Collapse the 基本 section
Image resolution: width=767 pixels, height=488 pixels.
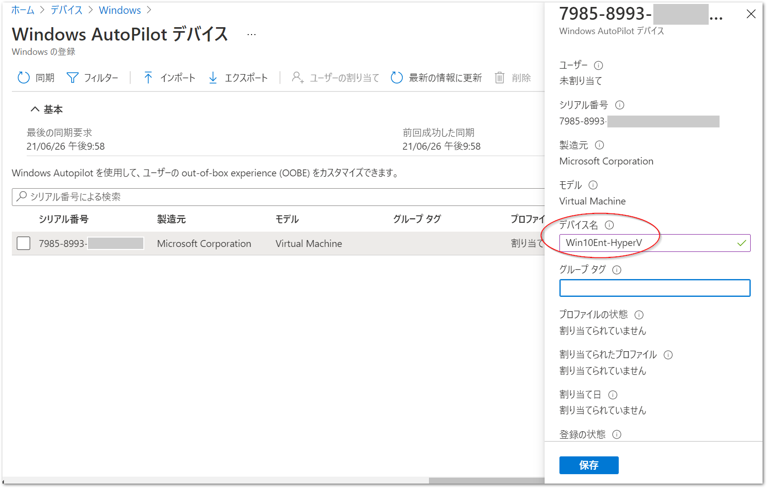pyautogui.click(x=35, y=109)
